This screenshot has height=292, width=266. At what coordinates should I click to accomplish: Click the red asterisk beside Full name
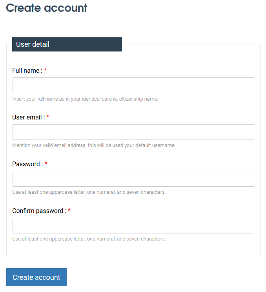[45, 70]
